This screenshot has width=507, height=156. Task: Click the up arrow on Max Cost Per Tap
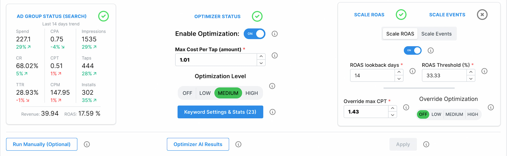click(261, 56)
